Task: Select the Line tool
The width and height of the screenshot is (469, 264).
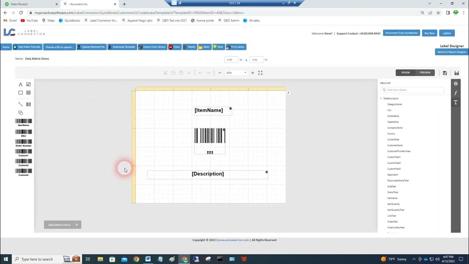Action: click(21, 104)
